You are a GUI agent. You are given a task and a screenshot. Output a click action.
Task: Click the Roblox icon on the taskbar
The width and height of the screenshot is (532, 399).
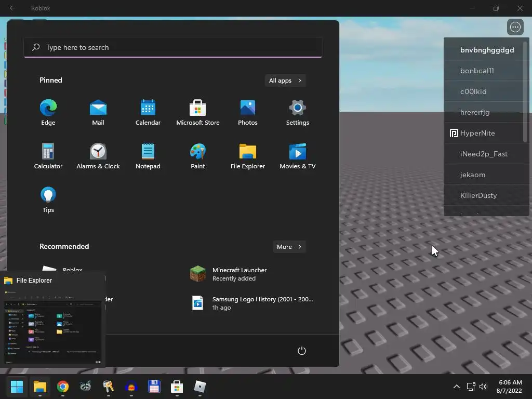(200, 387)
